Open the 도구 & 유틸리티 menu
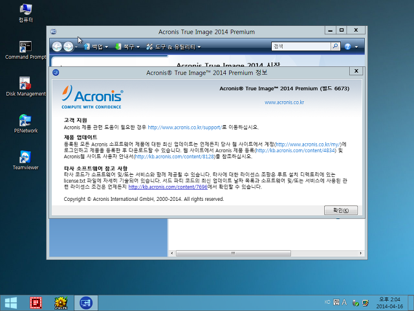Image resolution: width=414 pixels, height=311 pixels. (x=173, y=47)
